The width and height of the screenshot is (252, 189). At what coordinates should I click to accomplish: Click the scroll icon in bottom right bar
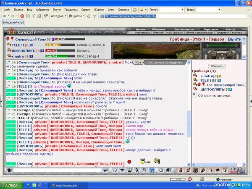[x=188, y=170]
